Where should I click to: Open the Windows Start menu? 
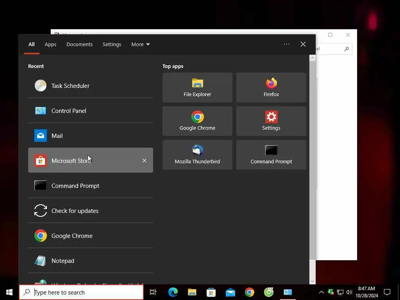click(9, 292)
